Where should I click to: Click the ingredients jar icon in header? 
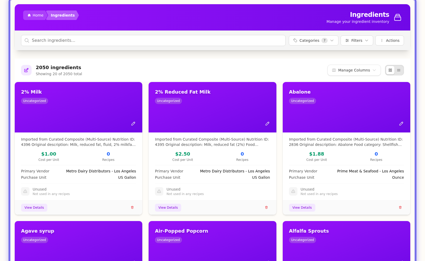pyautogui.click(x=398, y=17)
